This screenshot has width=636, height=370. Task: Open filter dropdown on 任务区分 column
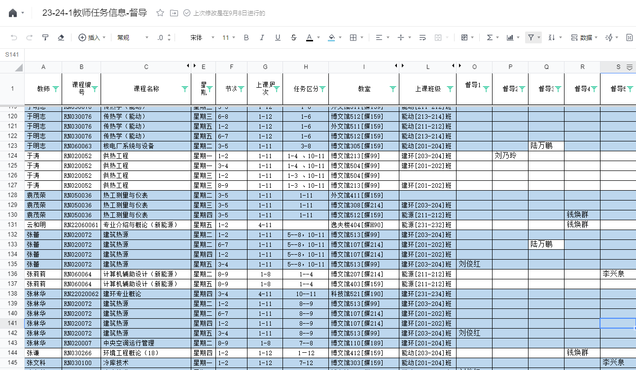click(322, 89)
